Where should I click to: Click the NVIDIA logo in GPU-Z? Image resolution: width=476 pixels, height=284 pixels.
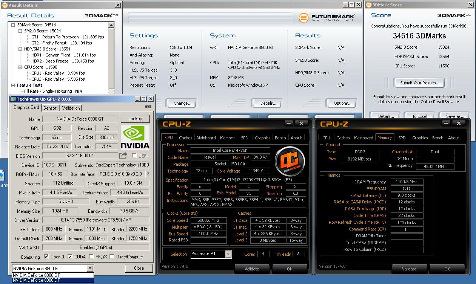click(135, 137)
